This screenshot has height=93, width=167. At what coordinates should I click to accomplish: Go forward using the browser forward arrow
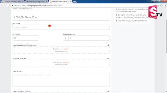[x=5, y=5]
